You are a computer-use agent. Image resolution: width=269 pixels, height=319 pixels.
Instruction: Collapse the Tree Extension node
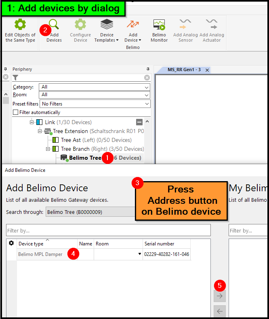40,131
